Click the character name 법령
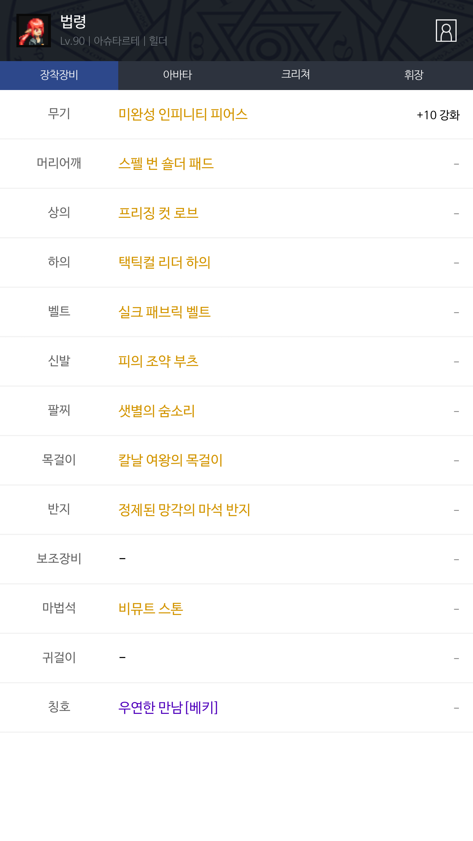Screen dimensions: 473x841 point(73,22)
